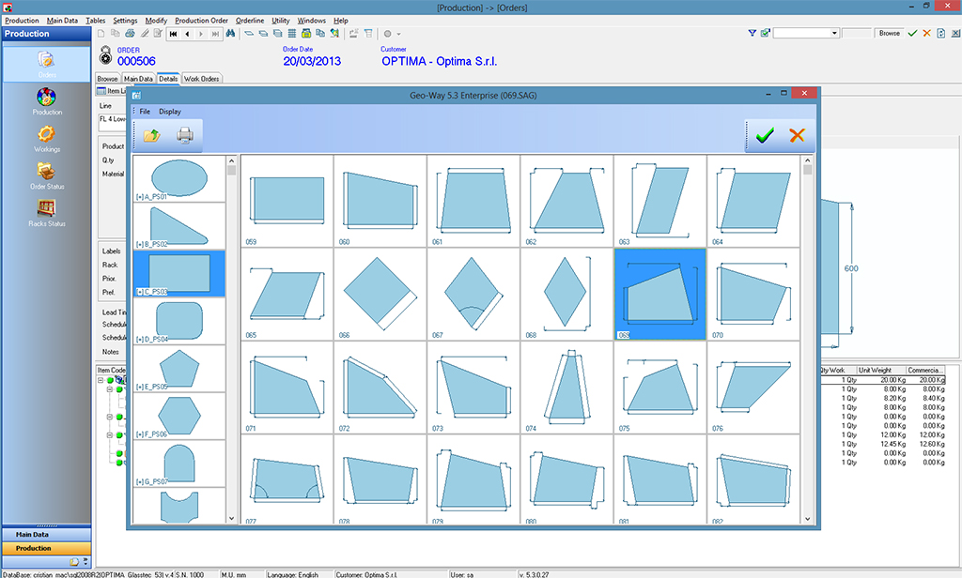Click the padlock icon beside order 000506

(x=106, y=55)
